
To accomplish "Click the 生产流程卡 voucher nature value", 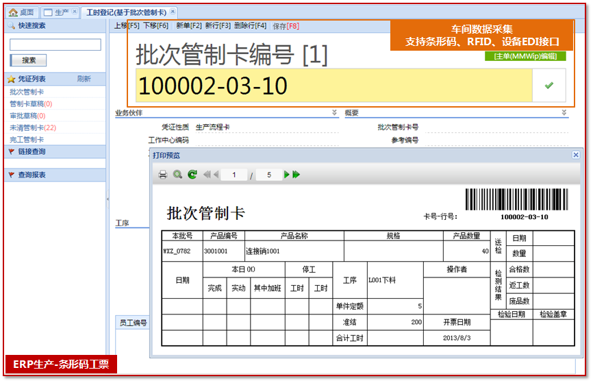I will [212, 127].
